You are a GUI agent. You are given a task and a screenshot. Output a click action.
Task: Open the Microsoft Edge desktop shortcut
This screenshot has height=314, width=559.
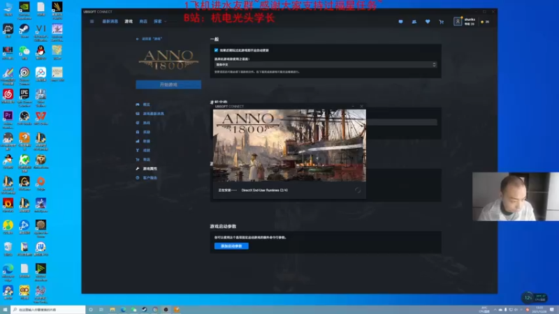pos(8,271)
